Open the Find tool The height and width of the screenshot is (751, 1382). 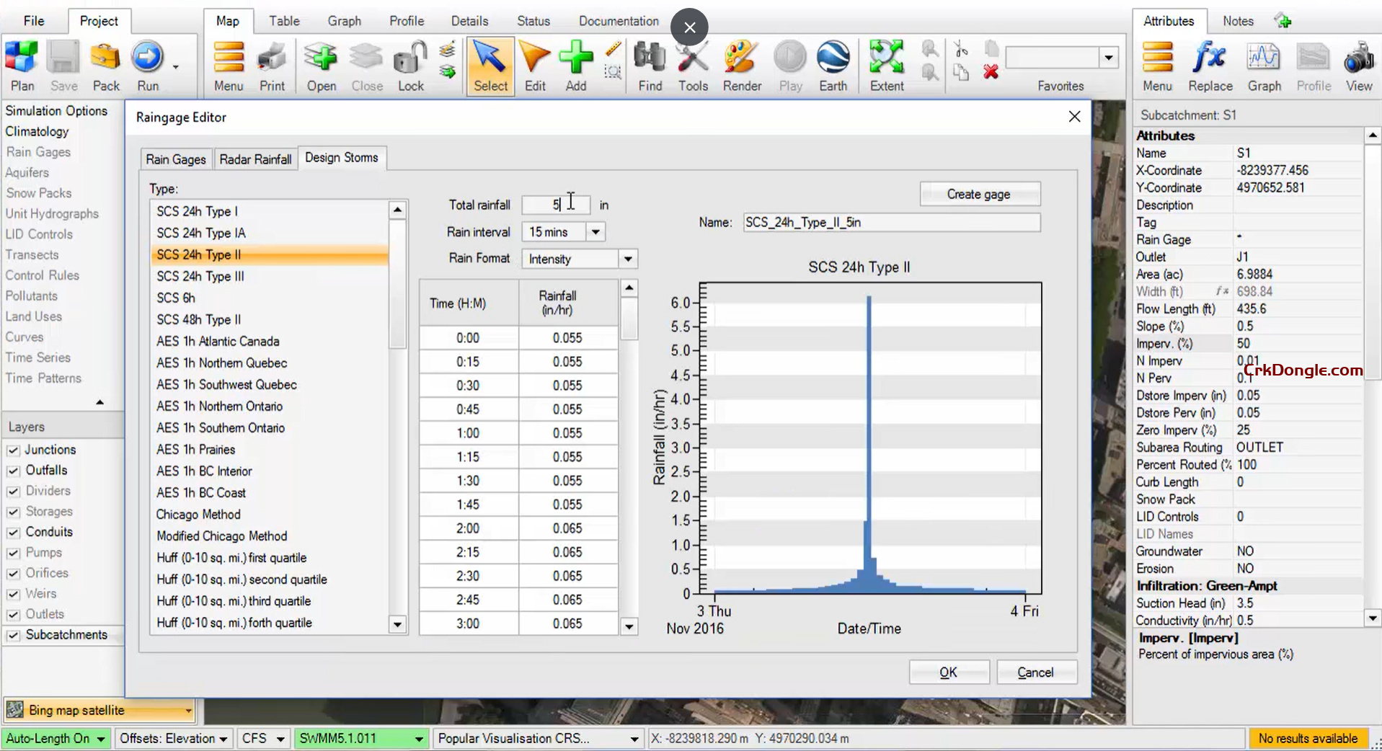click(649, 65)
